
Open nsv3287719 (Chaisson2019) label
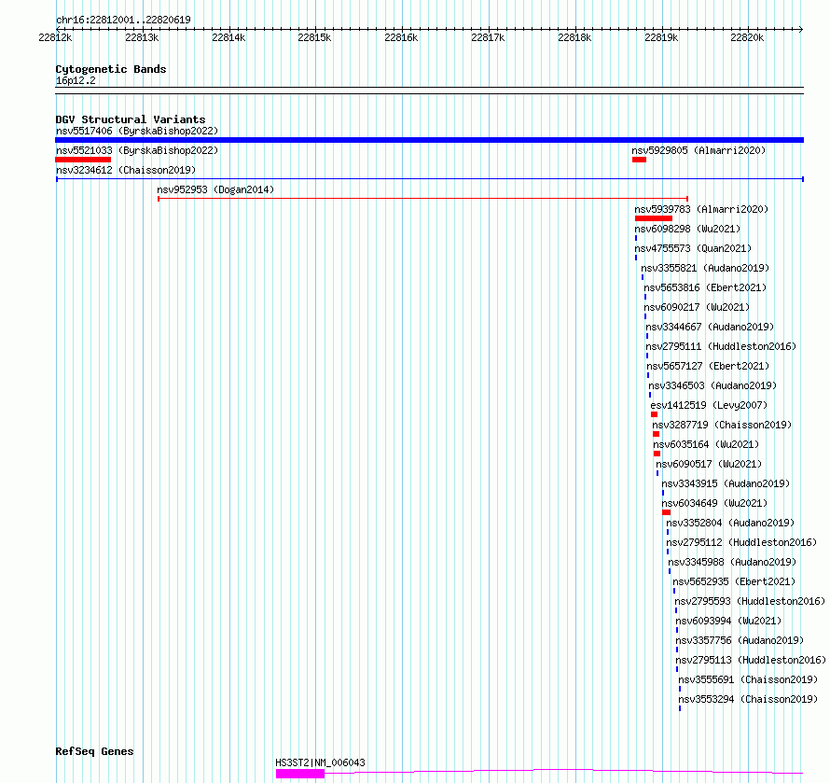pyautogui.click(x=722, y=425)
